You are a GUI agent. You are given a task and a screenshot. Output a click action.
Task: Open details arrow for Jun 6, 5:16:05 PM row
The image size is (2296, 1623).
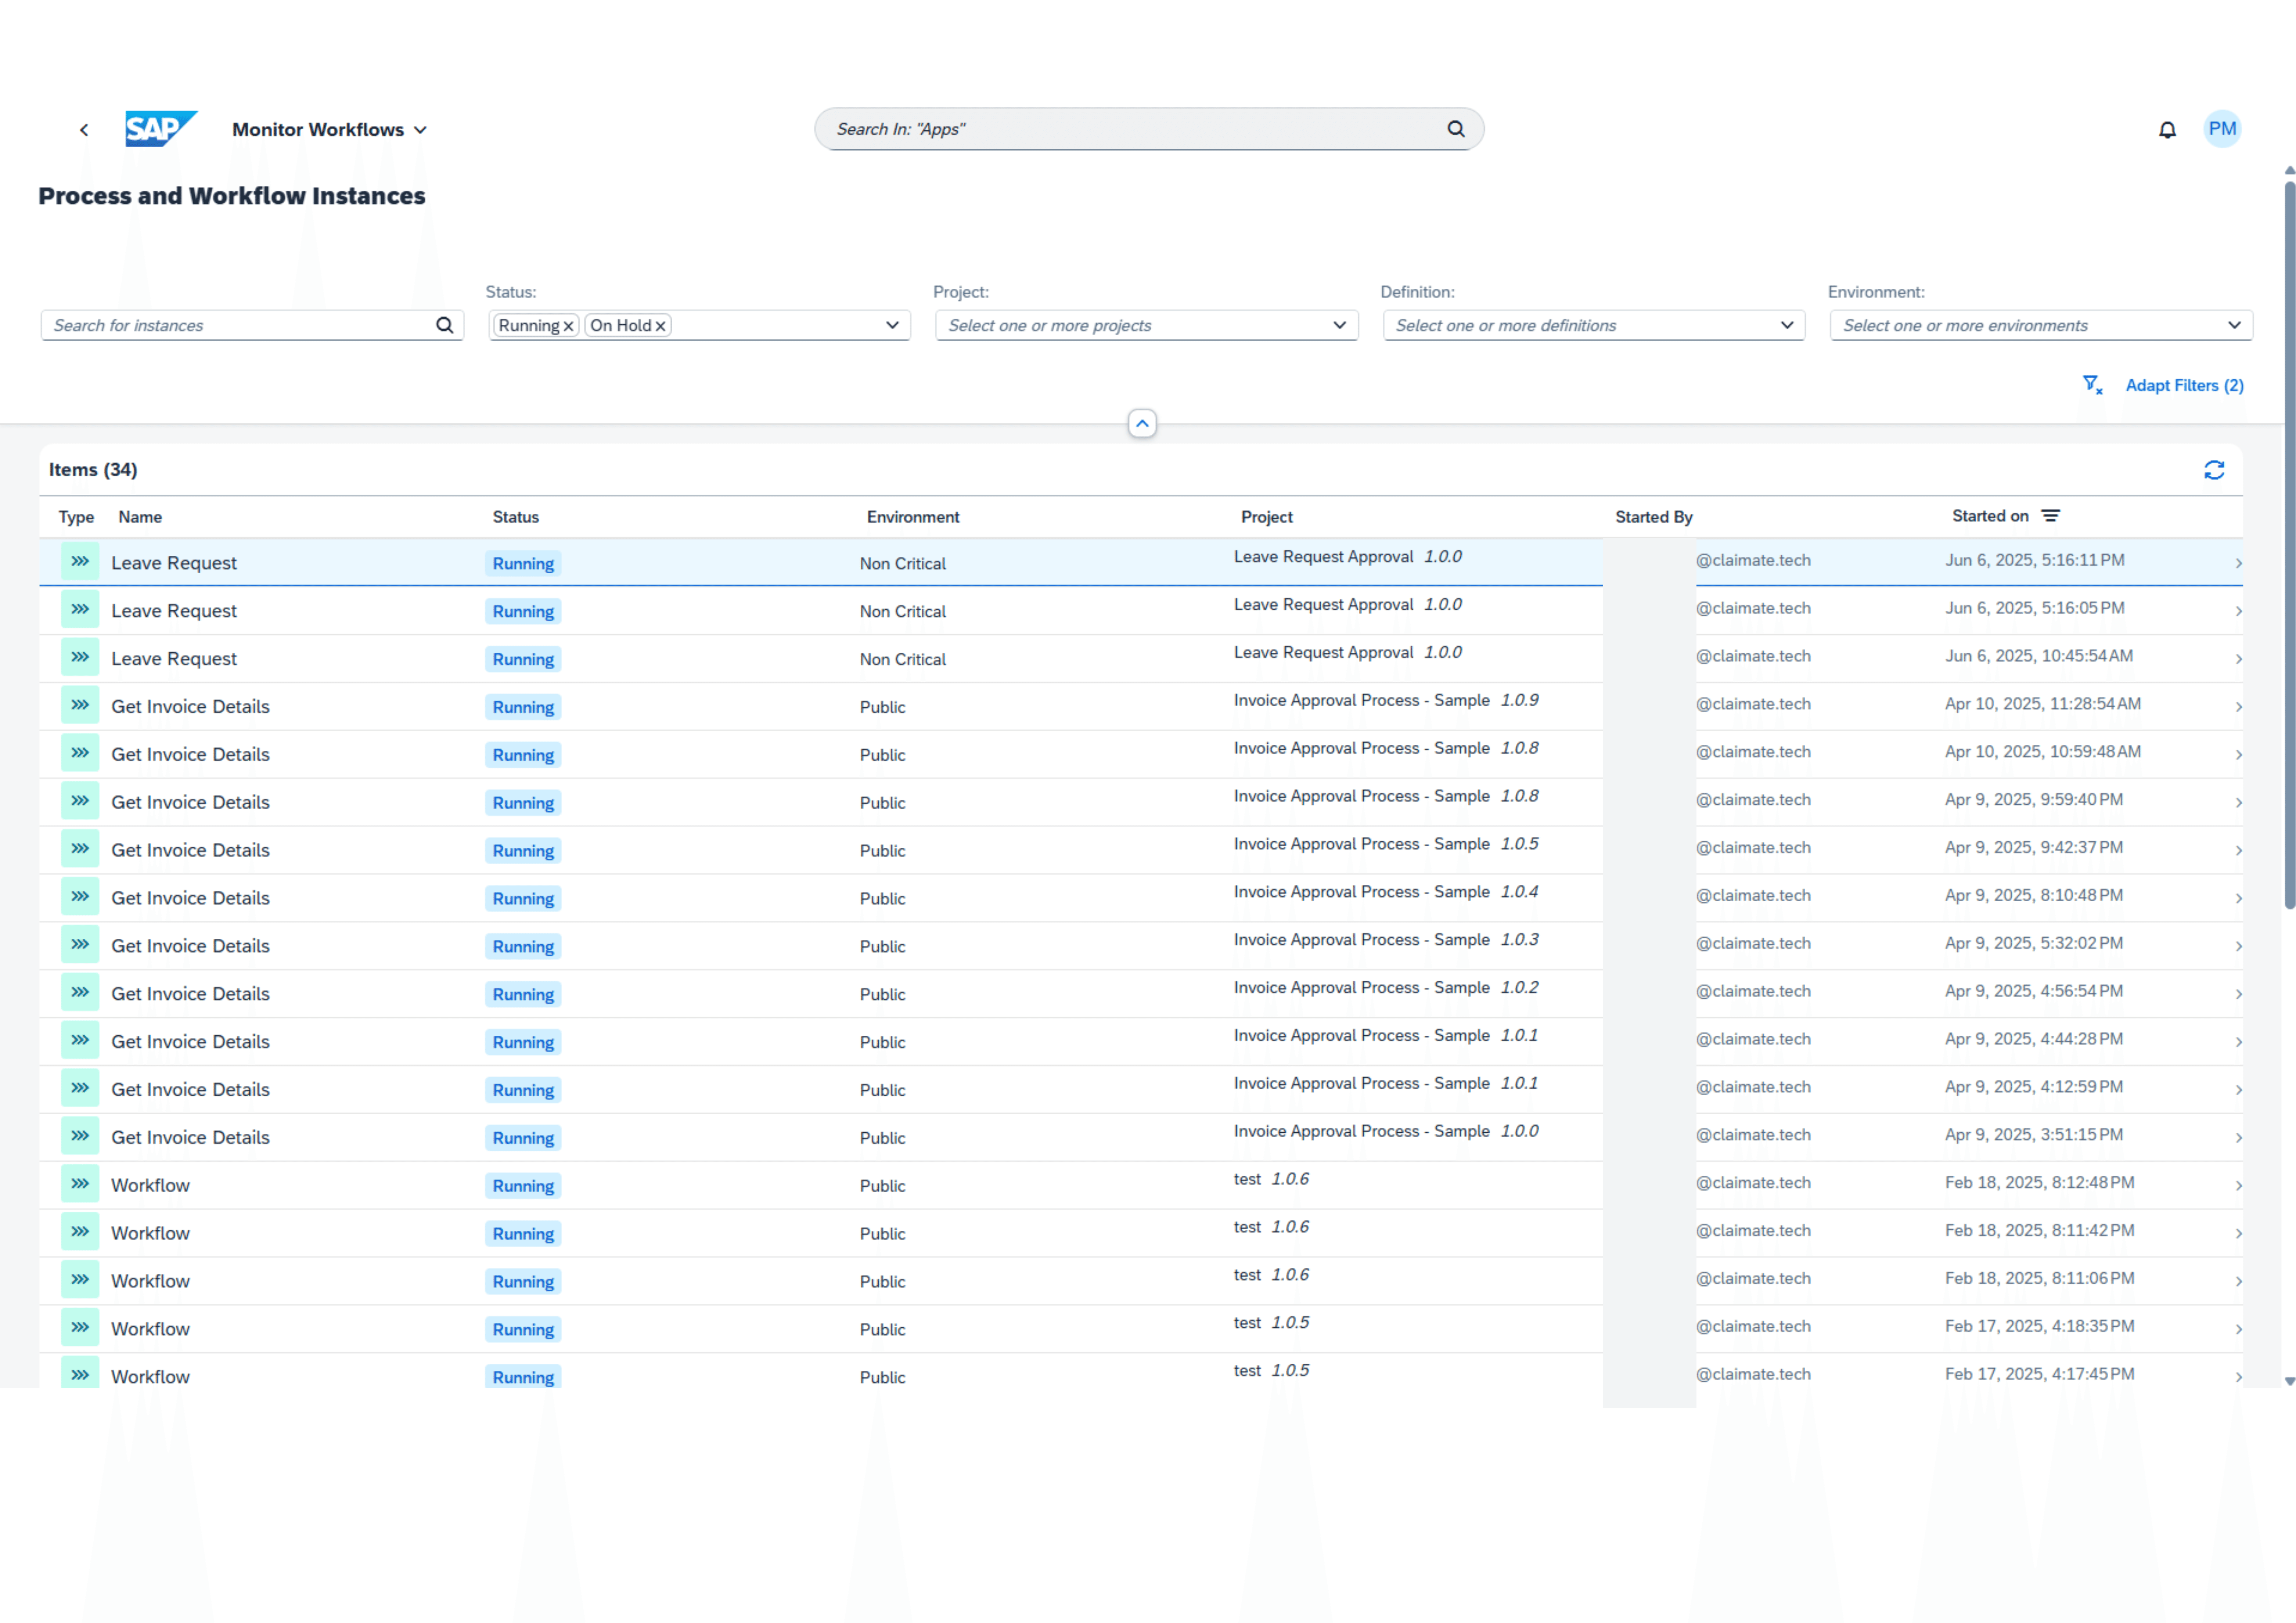(2238, 611)
